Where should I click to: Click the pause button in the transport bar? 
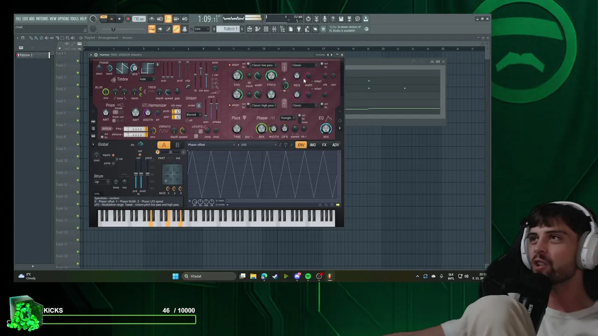[x=111, y=19]
